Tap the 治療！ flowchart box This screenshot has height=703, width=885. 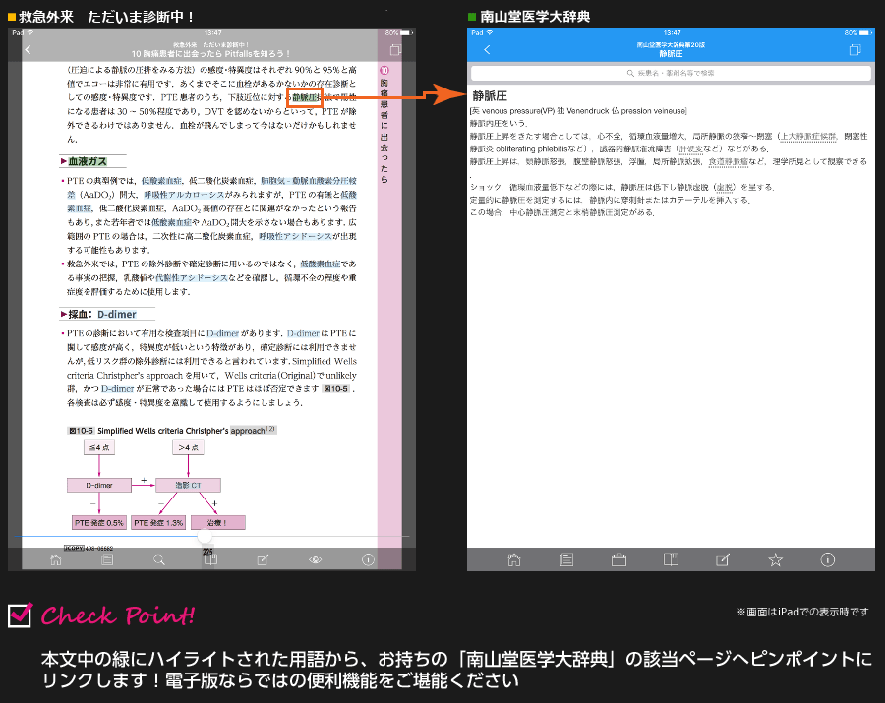218,523
